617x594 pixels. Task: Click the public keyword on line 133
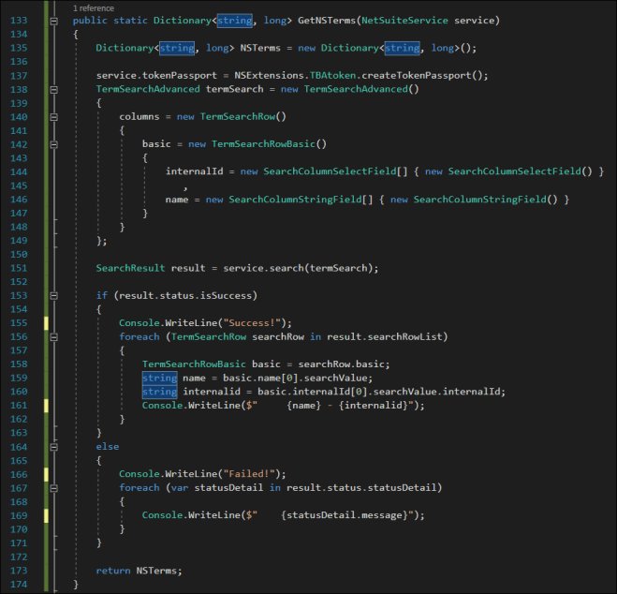(x=90, y=21)
